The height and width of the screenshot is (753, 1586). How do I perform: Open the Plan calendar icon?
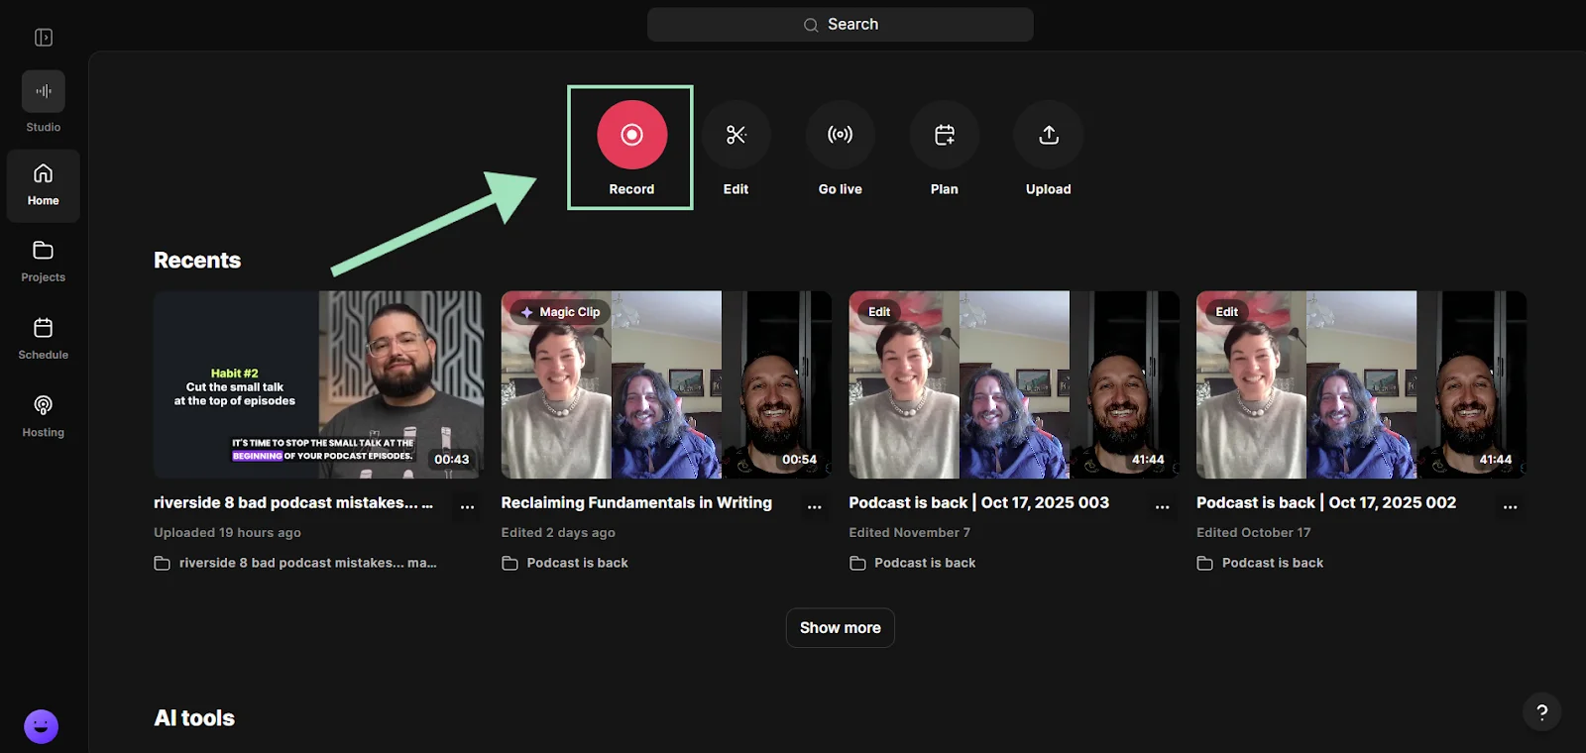[x=945, y=135]
